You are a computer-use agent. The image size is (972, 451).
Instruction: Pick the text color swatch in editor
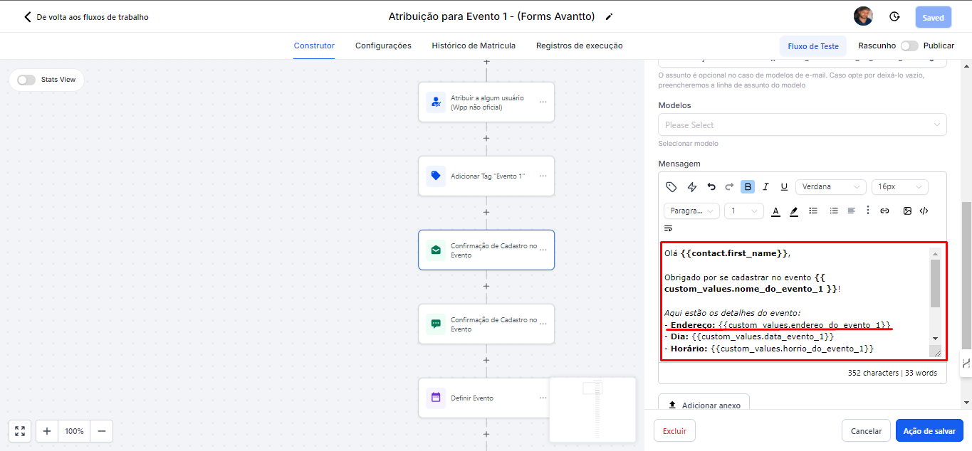[775, 211]
